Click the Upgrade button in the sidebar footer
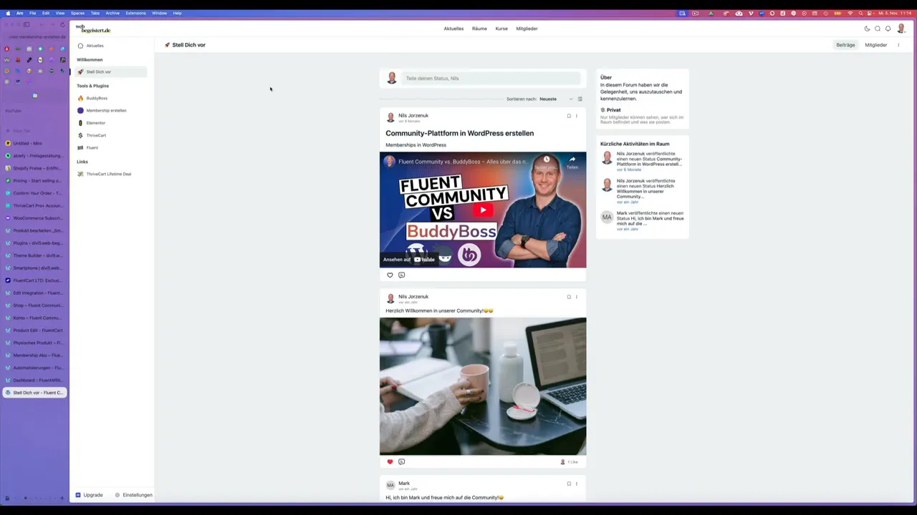This screenshot has height=515, width=917. [x=90, y=495]
